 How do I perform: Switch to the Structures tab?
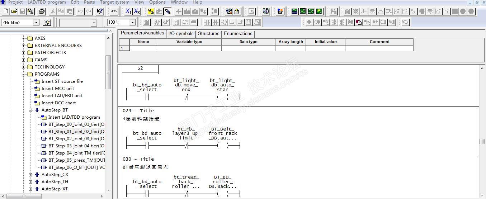coord(208,33)
